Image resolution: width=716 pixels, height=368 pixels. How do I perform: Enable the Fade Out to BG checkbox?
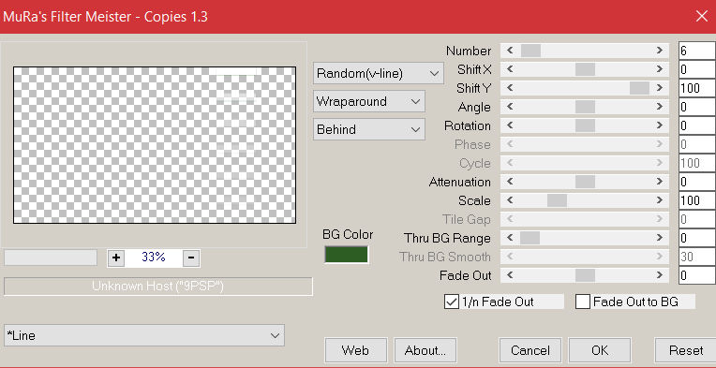tap(583, 302)
